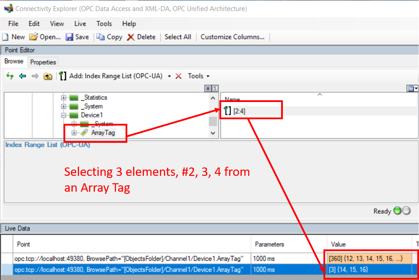The height and width of the screenshot is (280, 419).
Task: Click the ArrayTag tag icon
Action: click(x=84, y=133)
